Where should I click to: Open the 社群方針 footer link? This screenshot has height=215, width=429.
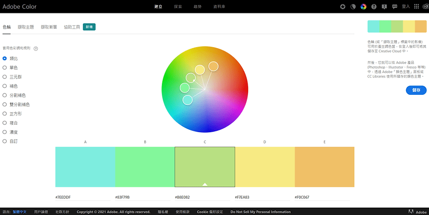coord(63,212)
